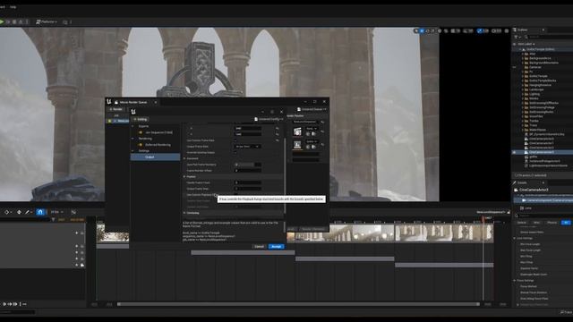
Task: Click the jump to end transport control
Action: (x=15, y=304)
